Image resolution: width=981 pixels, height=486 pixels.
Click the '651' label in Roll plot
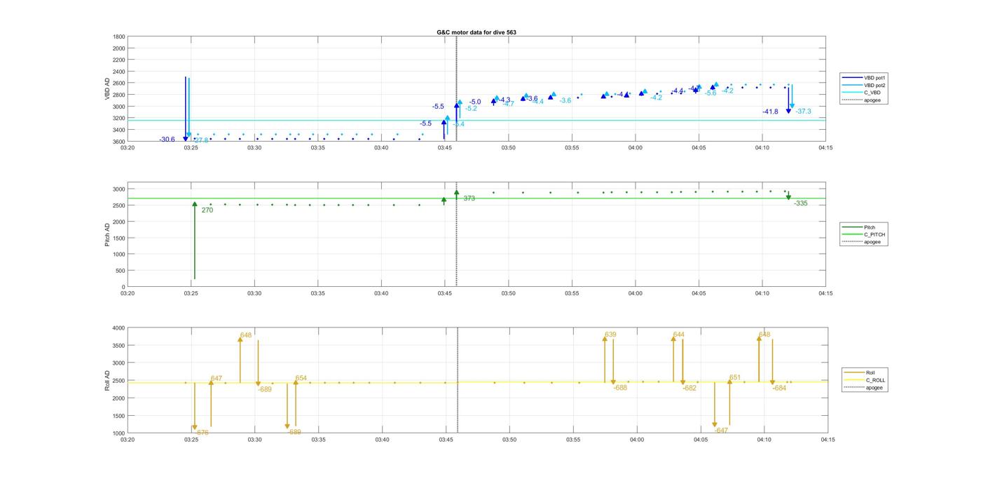coord(735,377)
